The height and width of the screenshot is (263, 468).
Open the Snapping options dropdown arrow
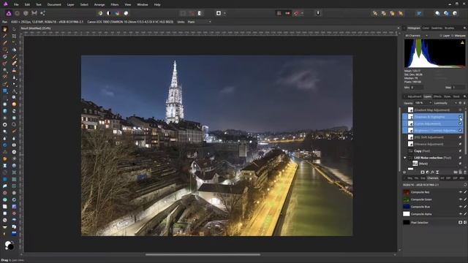coord(302,13)
